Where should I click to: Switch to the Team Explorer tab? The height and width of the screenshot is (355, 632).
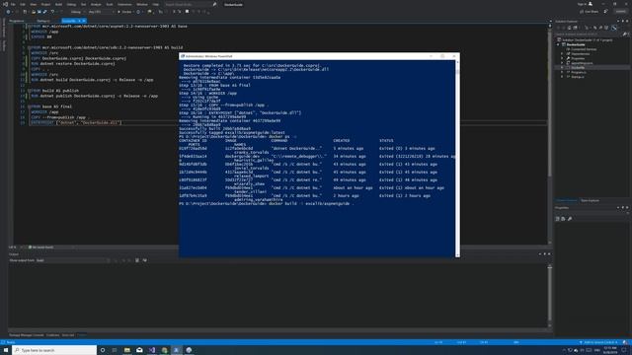pos(590,200)
